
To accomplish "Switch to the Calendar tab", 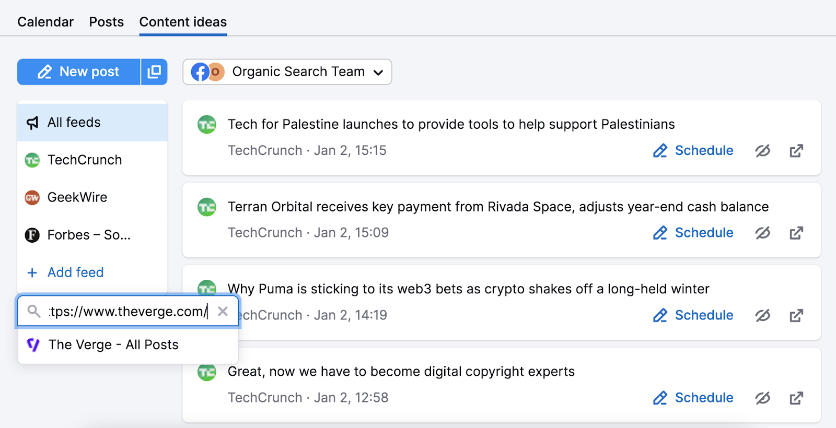I will (45, 22).
